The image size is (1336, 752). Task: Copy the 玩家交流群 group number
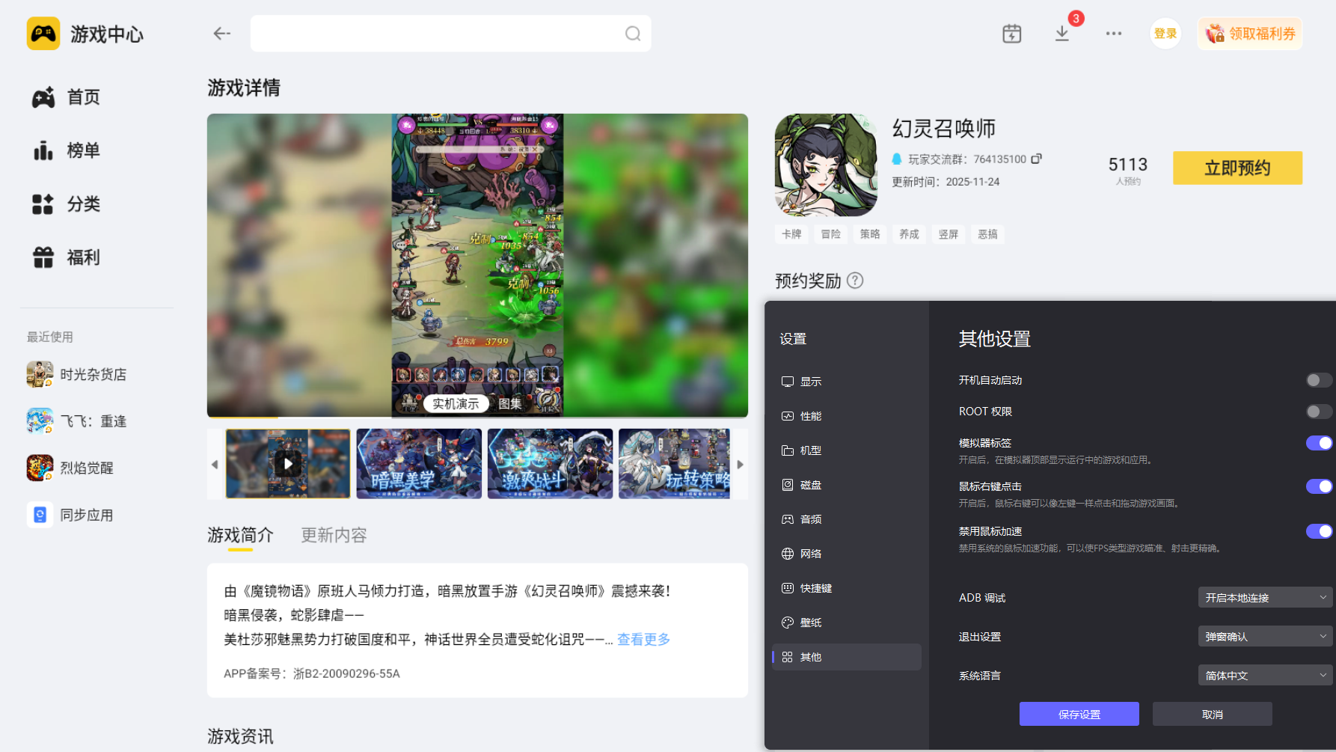pos(1037,159)
